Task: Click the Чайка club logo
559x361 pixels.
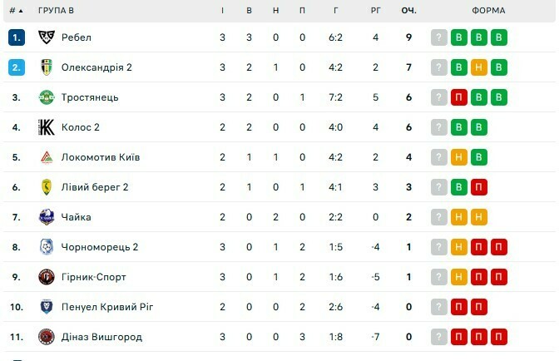Action: point(46,217)
